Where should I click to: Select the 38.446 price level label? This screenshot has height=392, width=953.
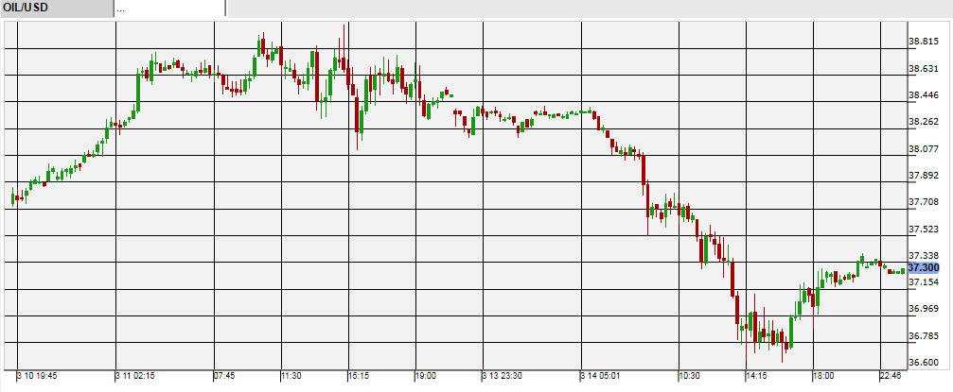(x=923, y=95)
